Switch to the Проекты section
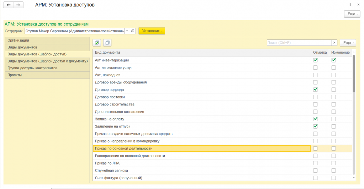 click(x=47, y=75)
